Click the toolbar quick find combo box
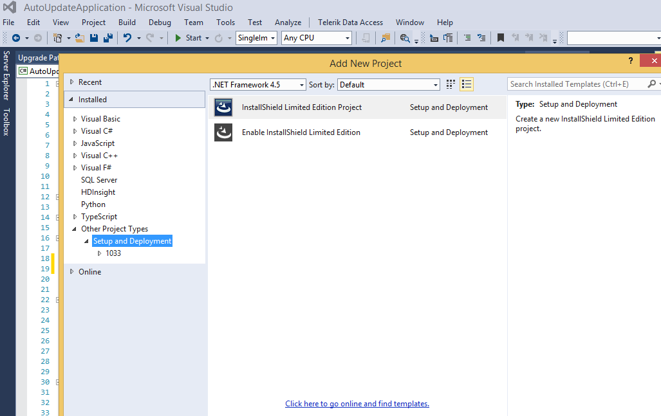The image size is (661, 416). coord(614,38)
